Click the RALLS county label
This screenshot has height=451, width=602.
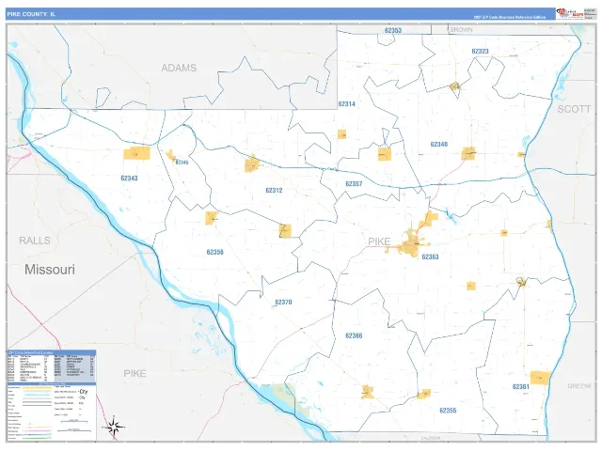point(35,241)
